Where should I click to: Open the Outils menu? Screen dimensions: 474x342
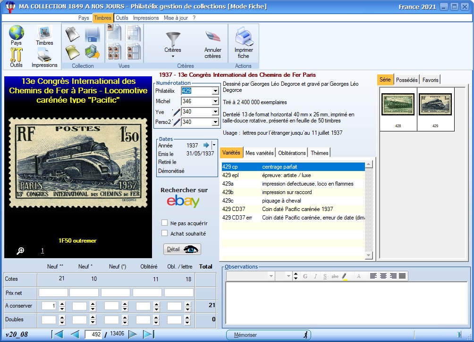point(122,18)
